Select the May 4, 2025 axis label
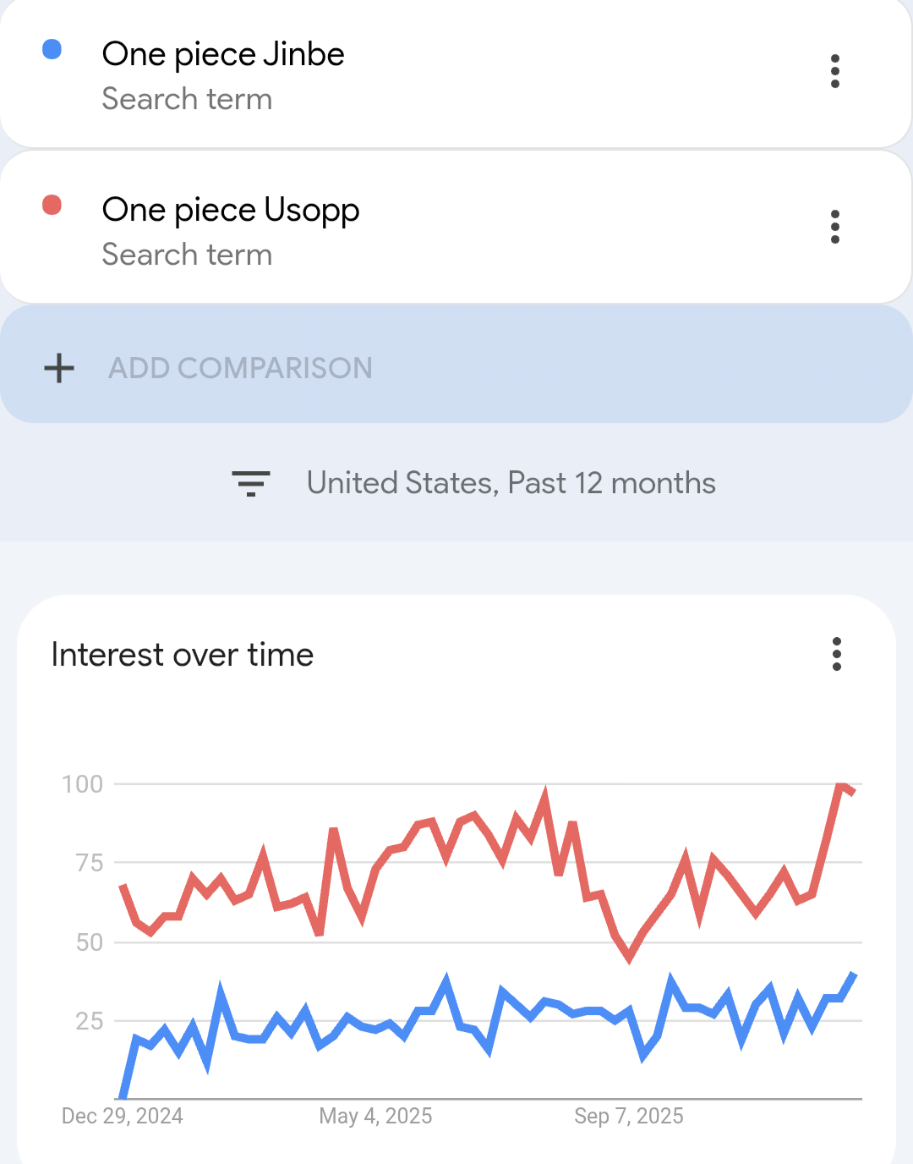The height and width of the screenshot is (1164, 913). tap(375, 1116)
